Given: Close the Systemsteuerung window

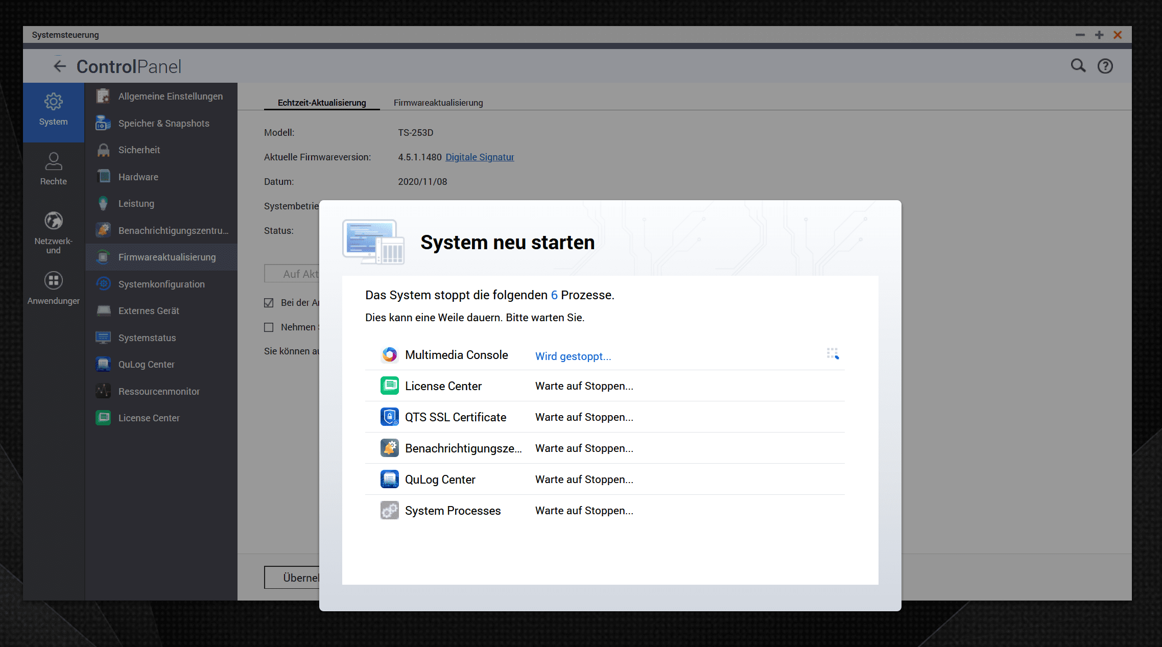Looking at the screenshot, I should coord(1118,35).
